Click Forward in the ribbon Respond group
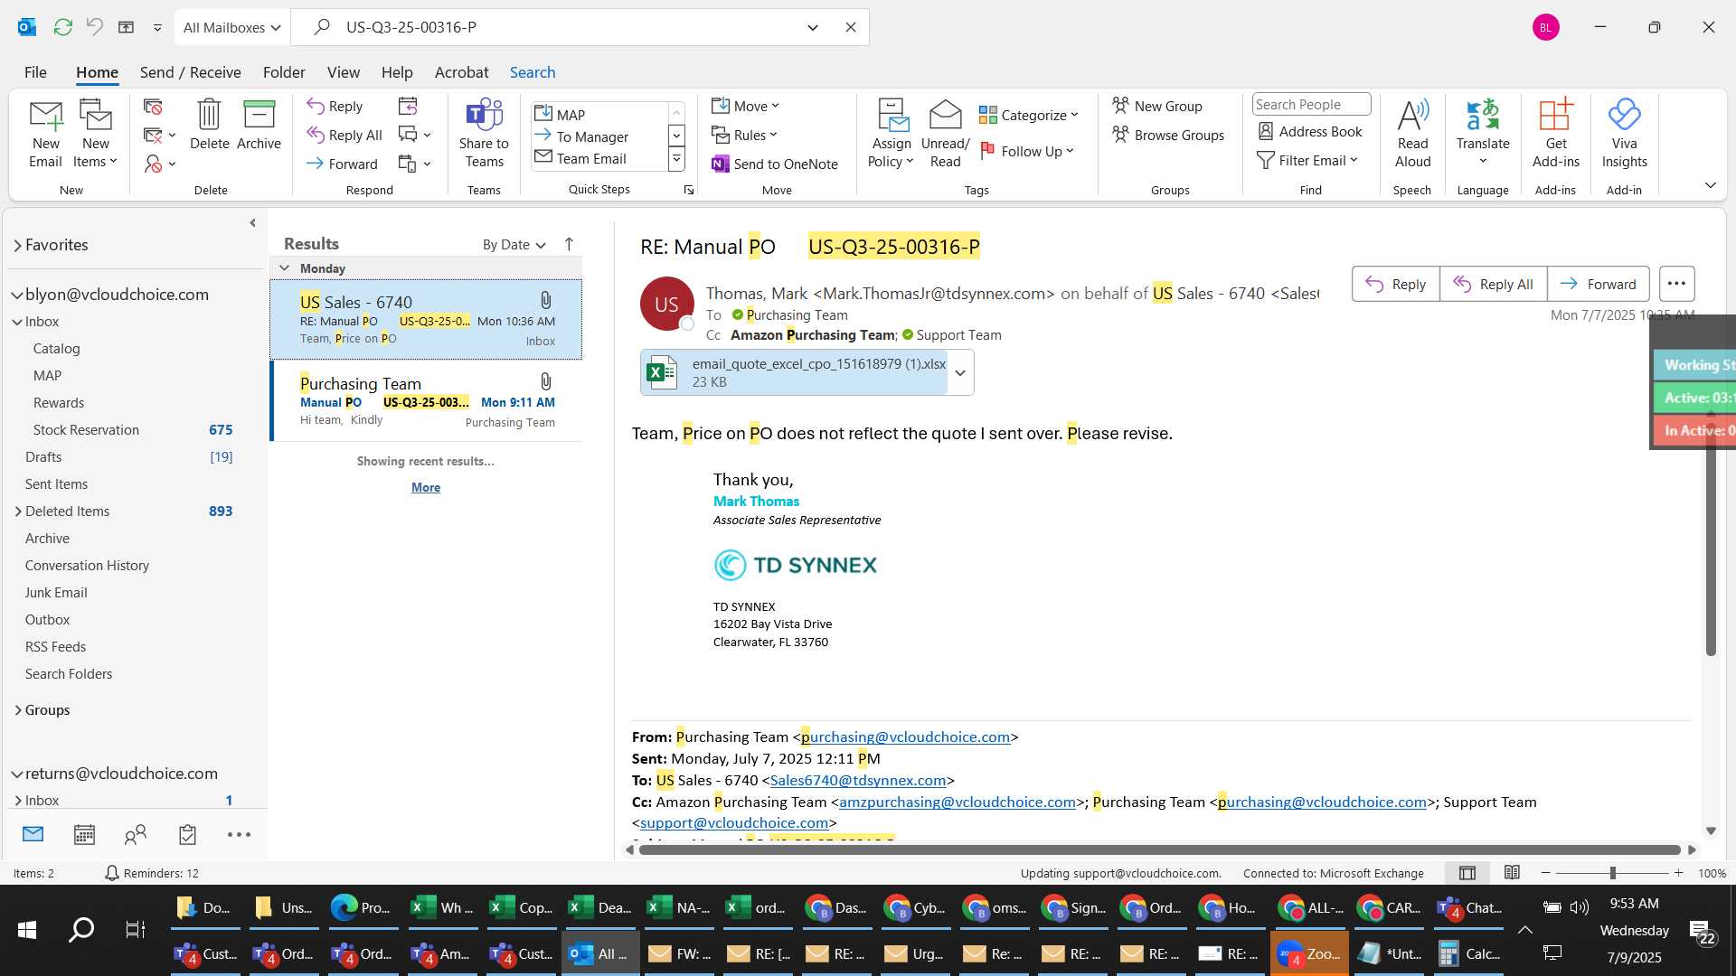This screenshot has height=976, width=1736. 342,164
